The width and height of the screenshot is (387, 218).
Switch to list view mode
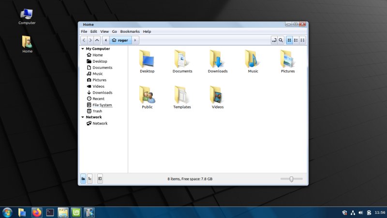tap(296, 41)
